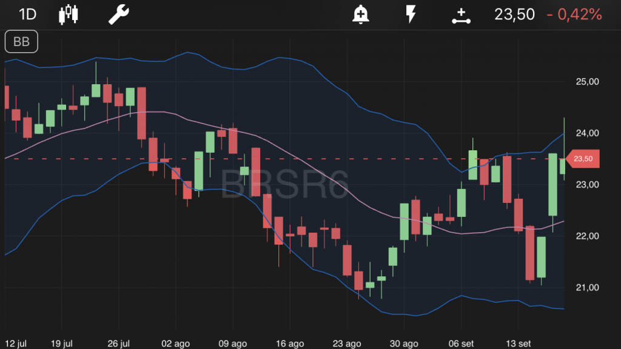
Task: Change chart type via candlestick icon
Action: [68, 15]
